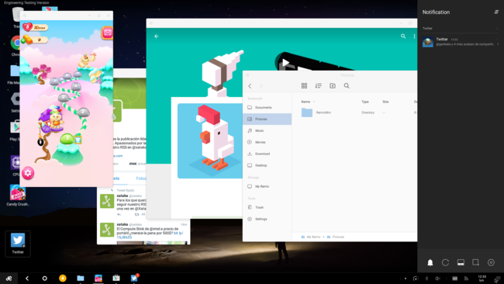This screenshot has width=504, height=284.
Task: Switch File Manager to grid view
Action: pyautogui.click(x=304, y=86)
